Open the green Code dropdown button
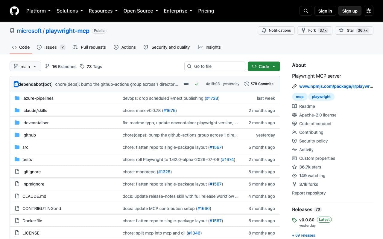The width and height of the screenshot is (383, 239). [264, 66]
